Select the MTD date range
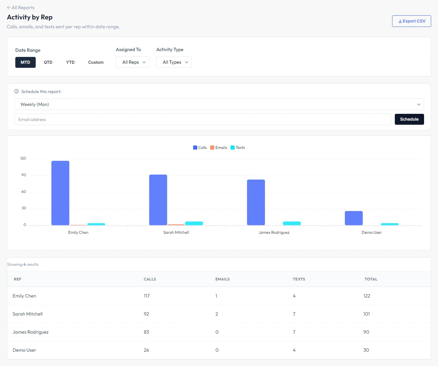Image resolution: width=438 pixels, height=366 pixels. point(26,62)
